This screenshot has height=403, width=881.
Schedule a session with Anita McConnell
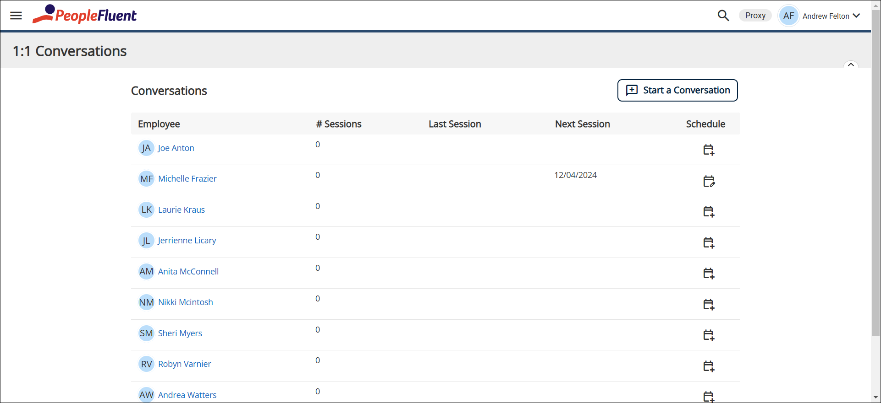709,274
